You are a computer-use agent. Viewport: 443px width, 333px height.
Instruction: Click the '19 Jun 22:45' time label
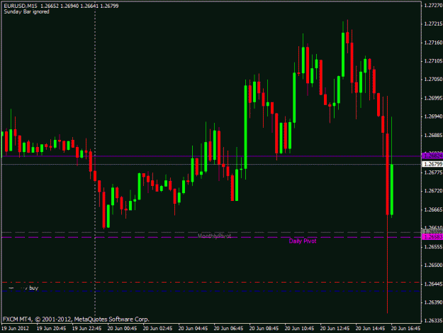click(86, 328)
